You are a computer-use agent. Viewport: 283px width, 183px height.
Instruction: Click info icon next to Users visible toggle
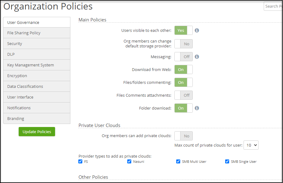tap(197, 31)
